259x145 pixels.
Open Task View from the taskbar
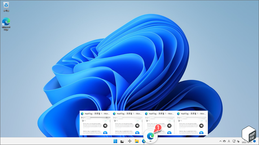pos(122,141)
